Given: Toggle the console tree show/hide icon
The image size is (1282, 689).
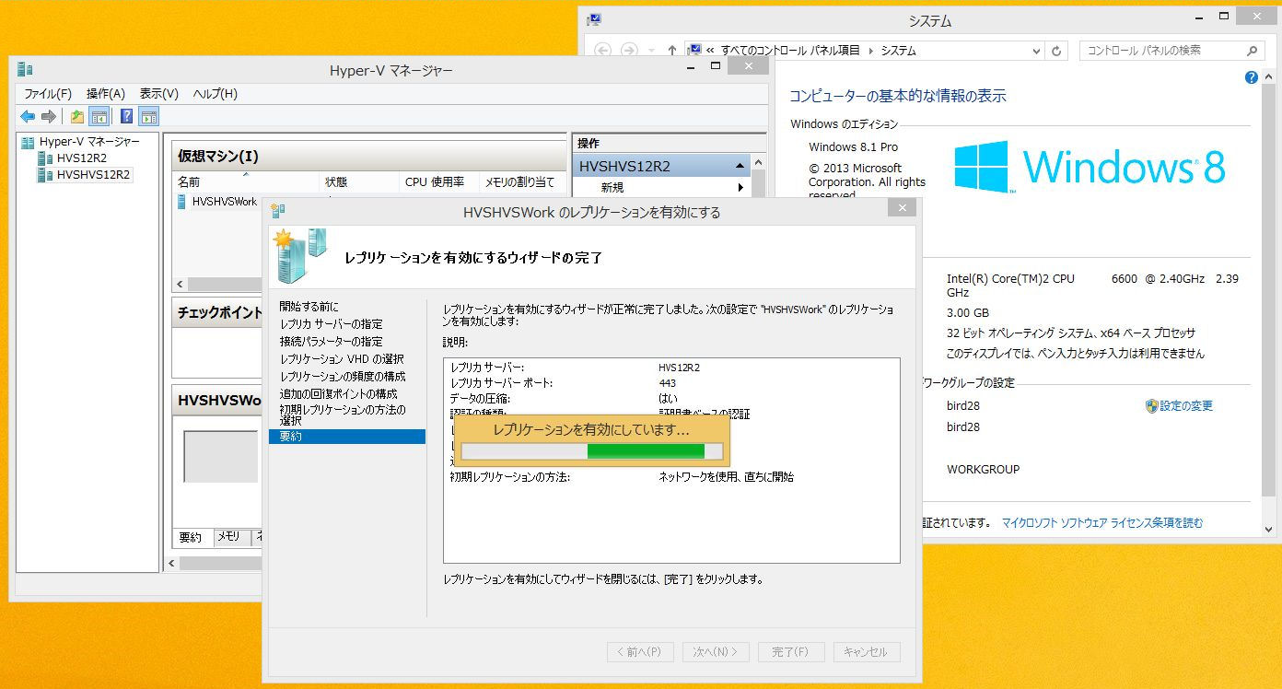Looking at the screenshot, I should pos(99,116).
